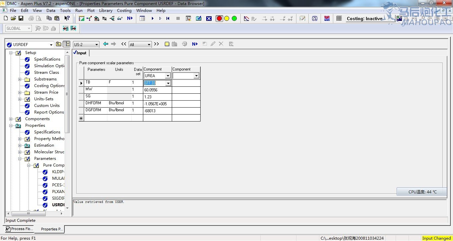Screen dimensions: 453x241
Task: Save the current simulation
Action: tap(21, 19)
